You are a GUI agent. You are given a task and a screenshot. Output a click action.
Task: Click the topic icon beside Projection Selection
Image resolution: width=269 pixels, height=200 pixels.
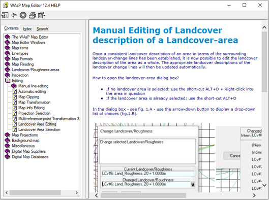point(15,113)
